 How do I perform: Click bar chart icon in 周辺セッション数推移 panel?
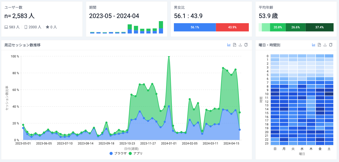pos(229,45)
